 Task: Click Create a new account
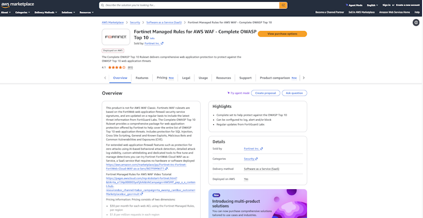tap(408, 5)
